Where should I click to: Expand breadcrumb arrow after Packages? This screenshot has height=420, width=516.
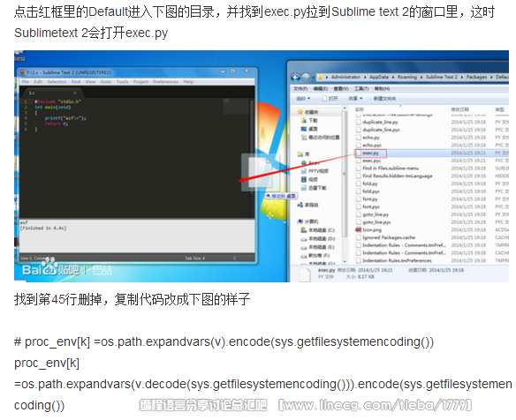point(491,77)
